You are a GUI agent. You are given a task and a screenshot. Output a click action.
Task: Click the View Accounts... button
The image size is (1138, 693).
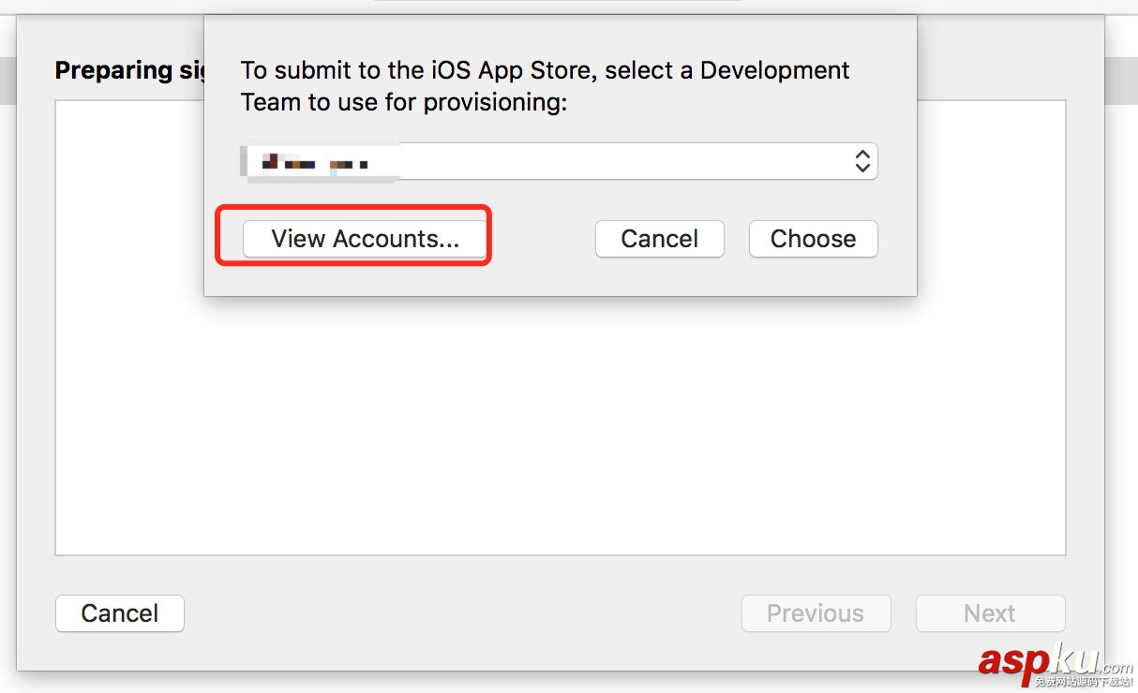(x=365, y=239)
